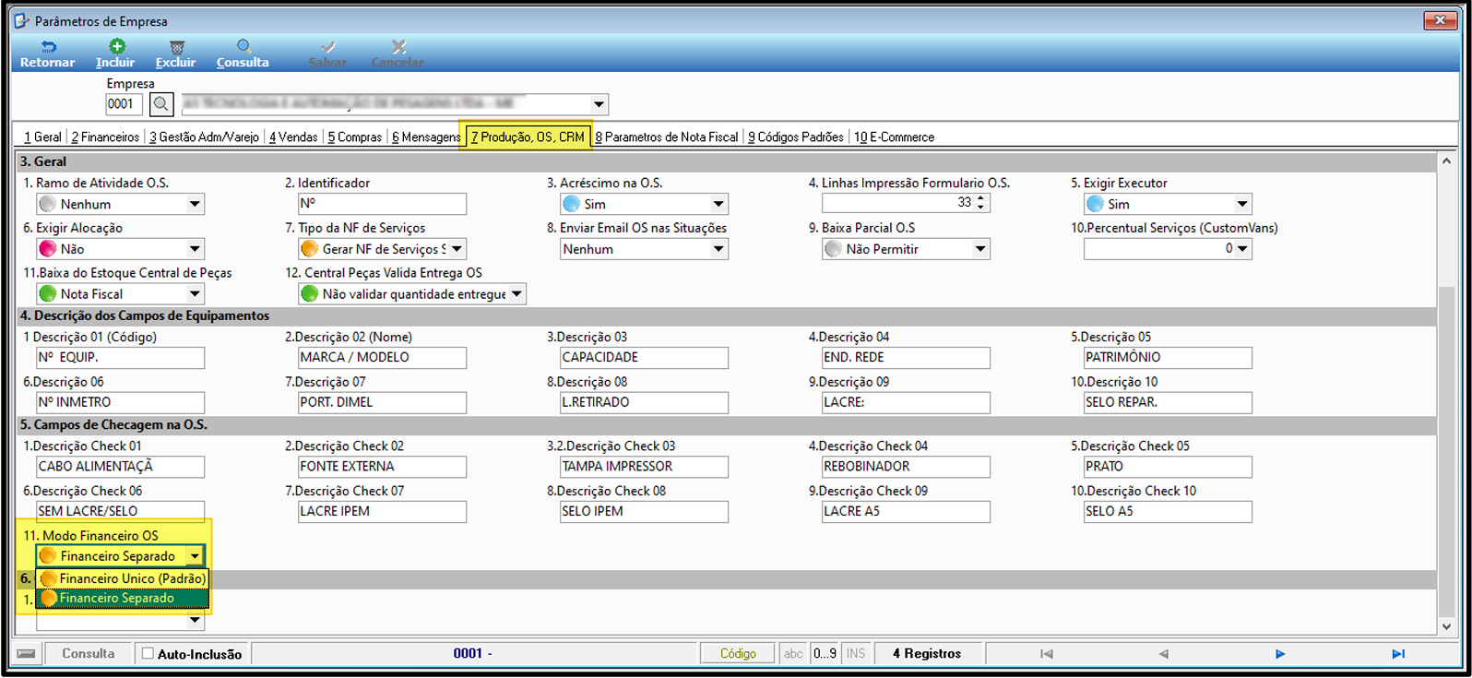This screenshot has height=678, width=1472.
Task: Click the abc status bar button
Action: (793, 653)
